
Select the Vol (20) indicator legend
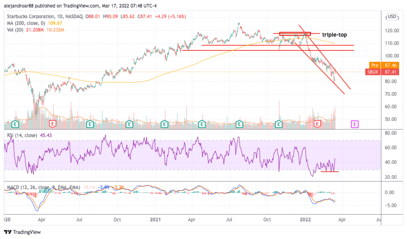click(15, 30)
